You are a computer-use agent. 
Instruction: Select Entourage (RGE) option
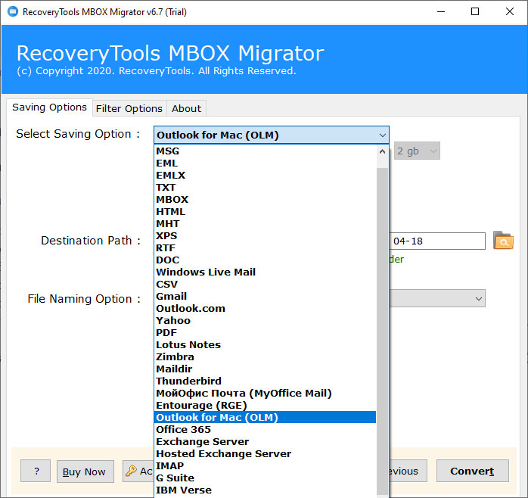click(265, 406)
